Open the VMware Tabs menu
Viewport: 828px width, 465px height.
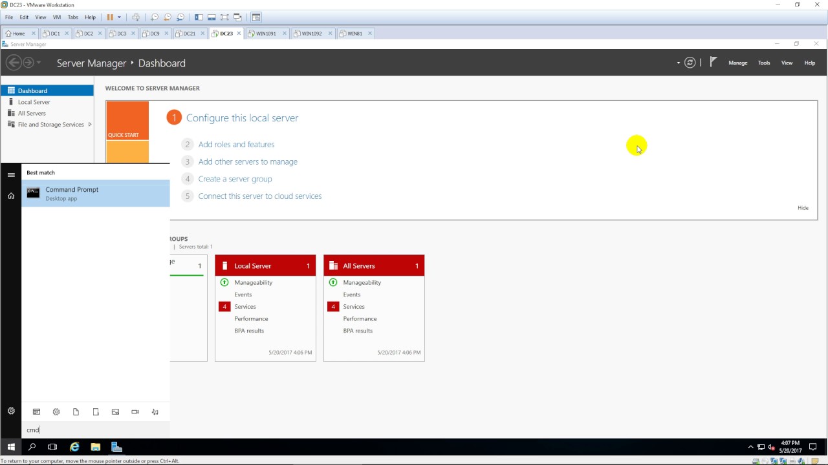tap(73, 17)
